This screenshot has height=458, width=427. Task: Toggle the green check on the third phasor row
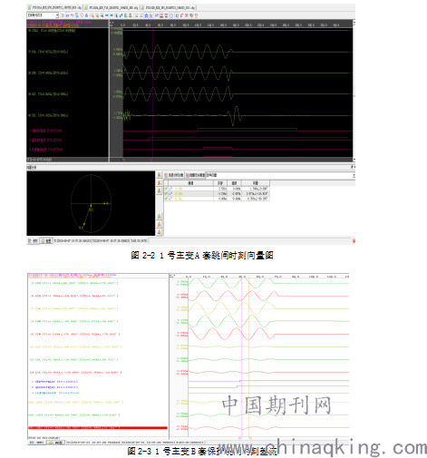click(x=166, y=199)
